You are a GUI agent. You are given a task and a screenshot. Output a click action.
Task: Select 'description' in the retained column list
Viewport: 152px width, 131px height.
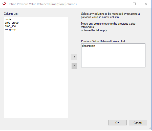pyautogui.click(x=89, y=46)
